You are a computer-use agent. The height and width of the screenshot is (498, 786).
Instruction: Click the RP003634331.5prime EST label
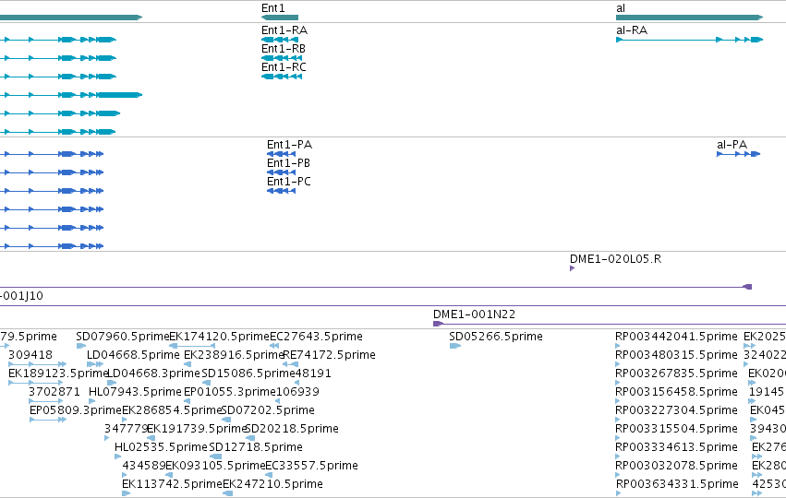click(677, 484)
